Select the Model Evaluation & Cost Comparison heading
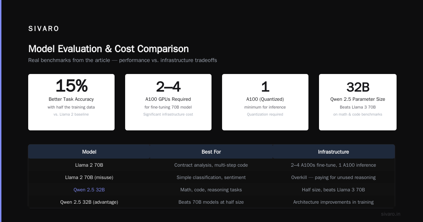Viewport: 423px width, 222px height. coord(108,49)
